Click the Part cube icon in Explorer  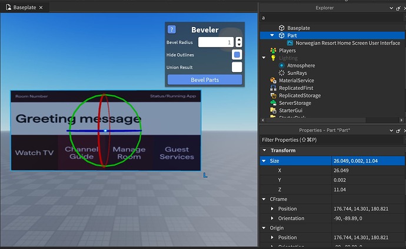[x=281, y=35]
